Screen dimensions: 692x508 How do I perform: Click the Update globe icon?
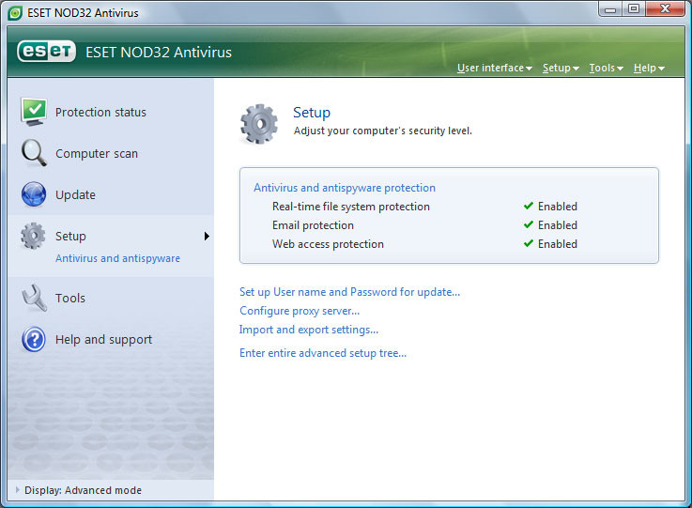34,194
